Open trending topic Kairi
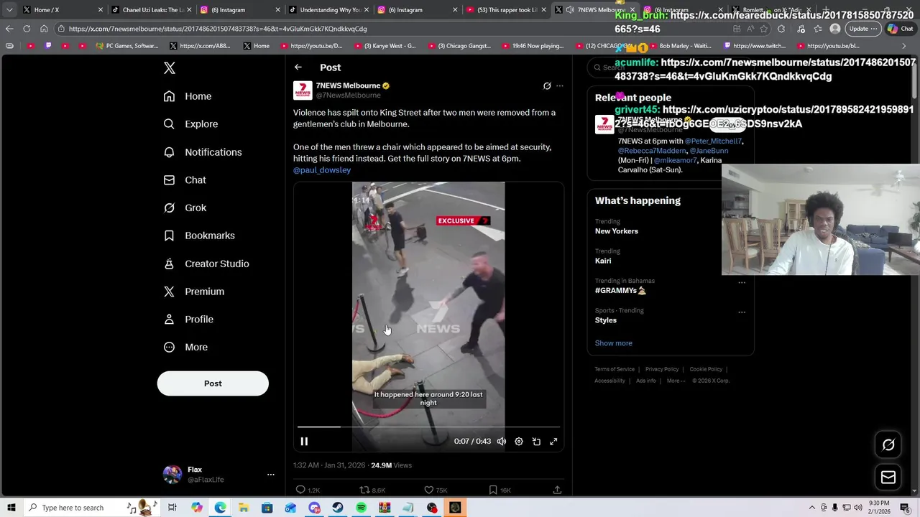 click(603, 261)
